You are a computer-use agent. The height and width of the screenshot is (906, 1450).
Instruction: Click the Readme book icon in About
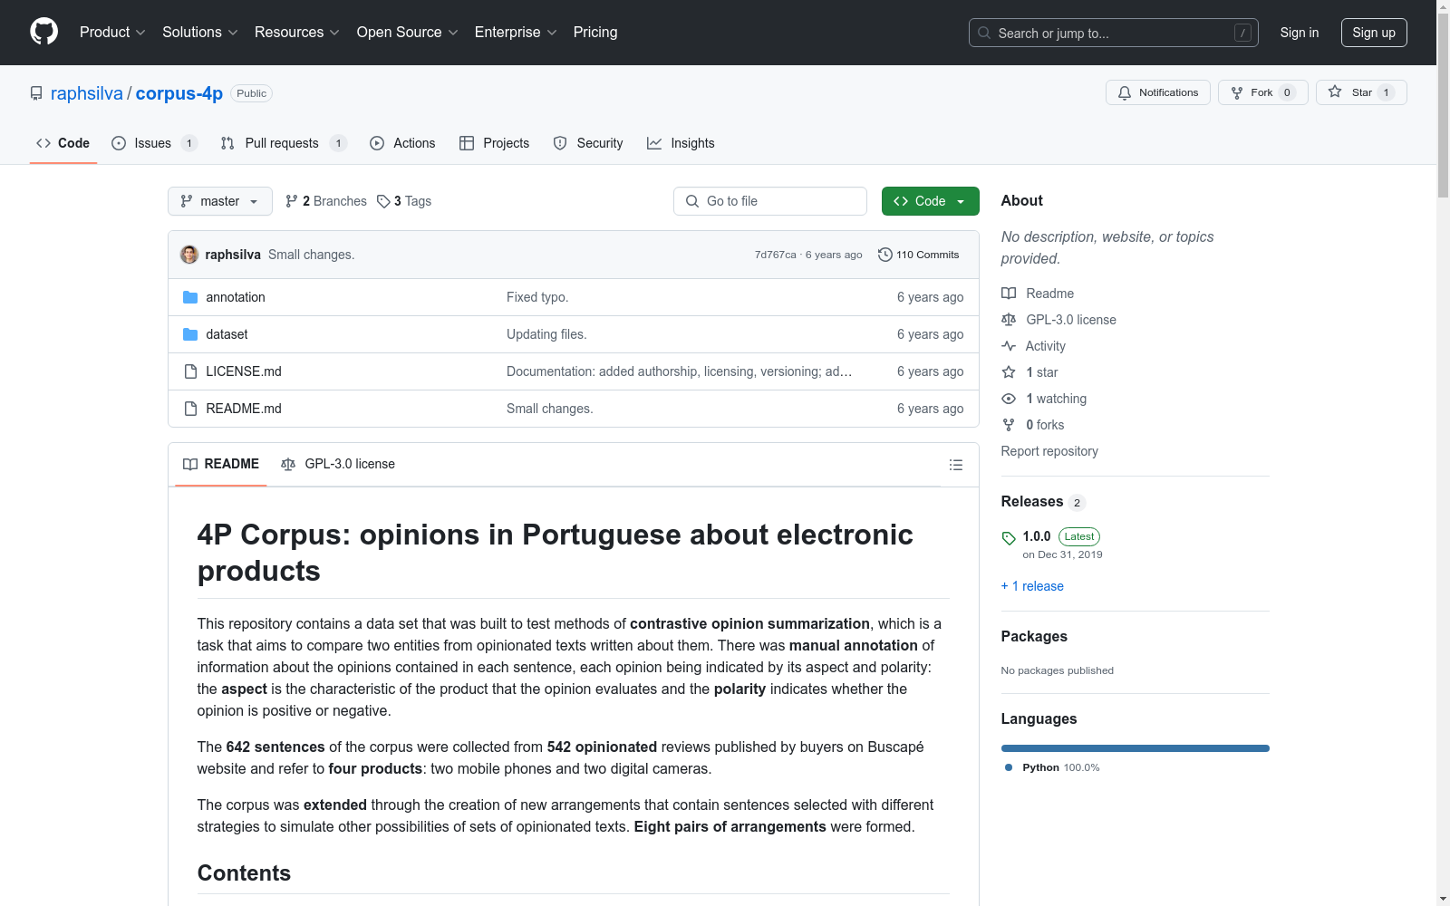(x=1009, y=294)
